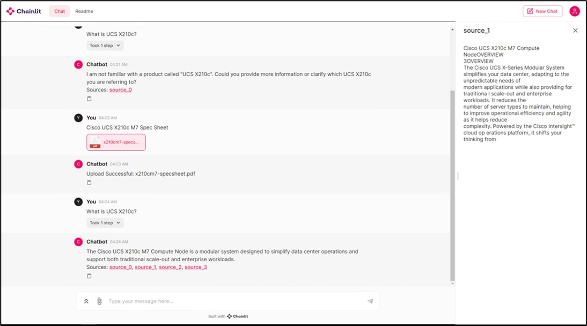The image size is (587, 326).
Task: Open the Readme tab
Action: 84,11
